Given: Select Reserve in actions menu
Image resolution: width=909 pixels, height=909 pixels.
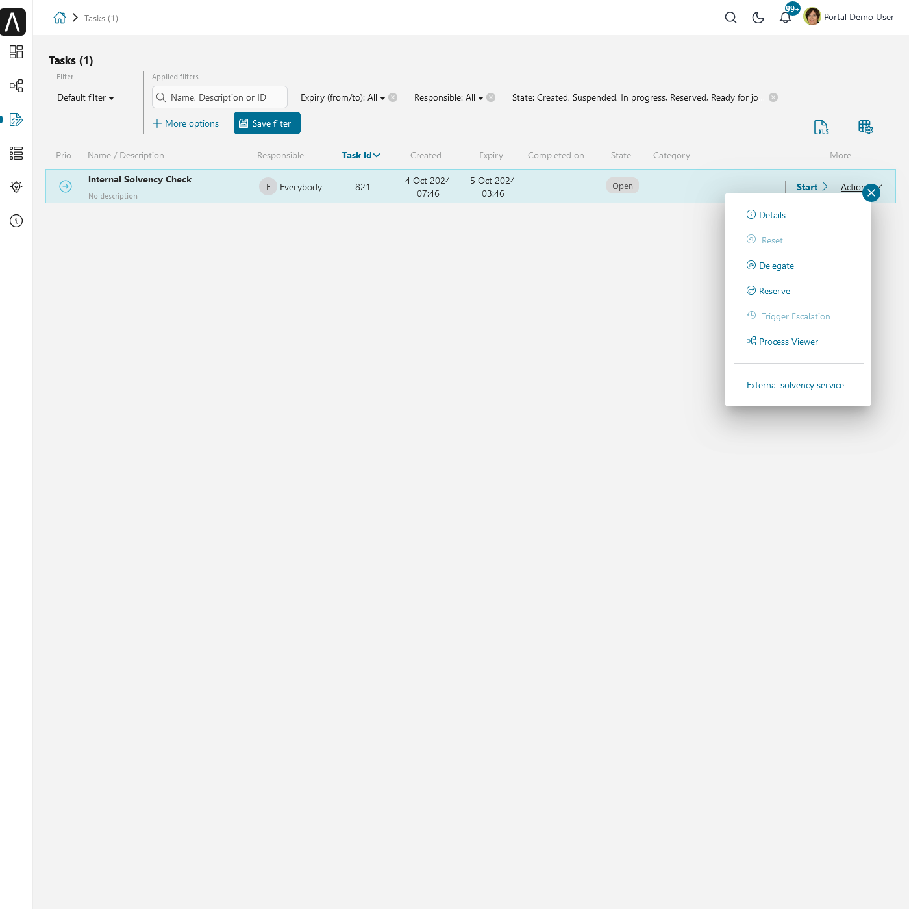Looking at the screenshot, I should coord(768,291).
